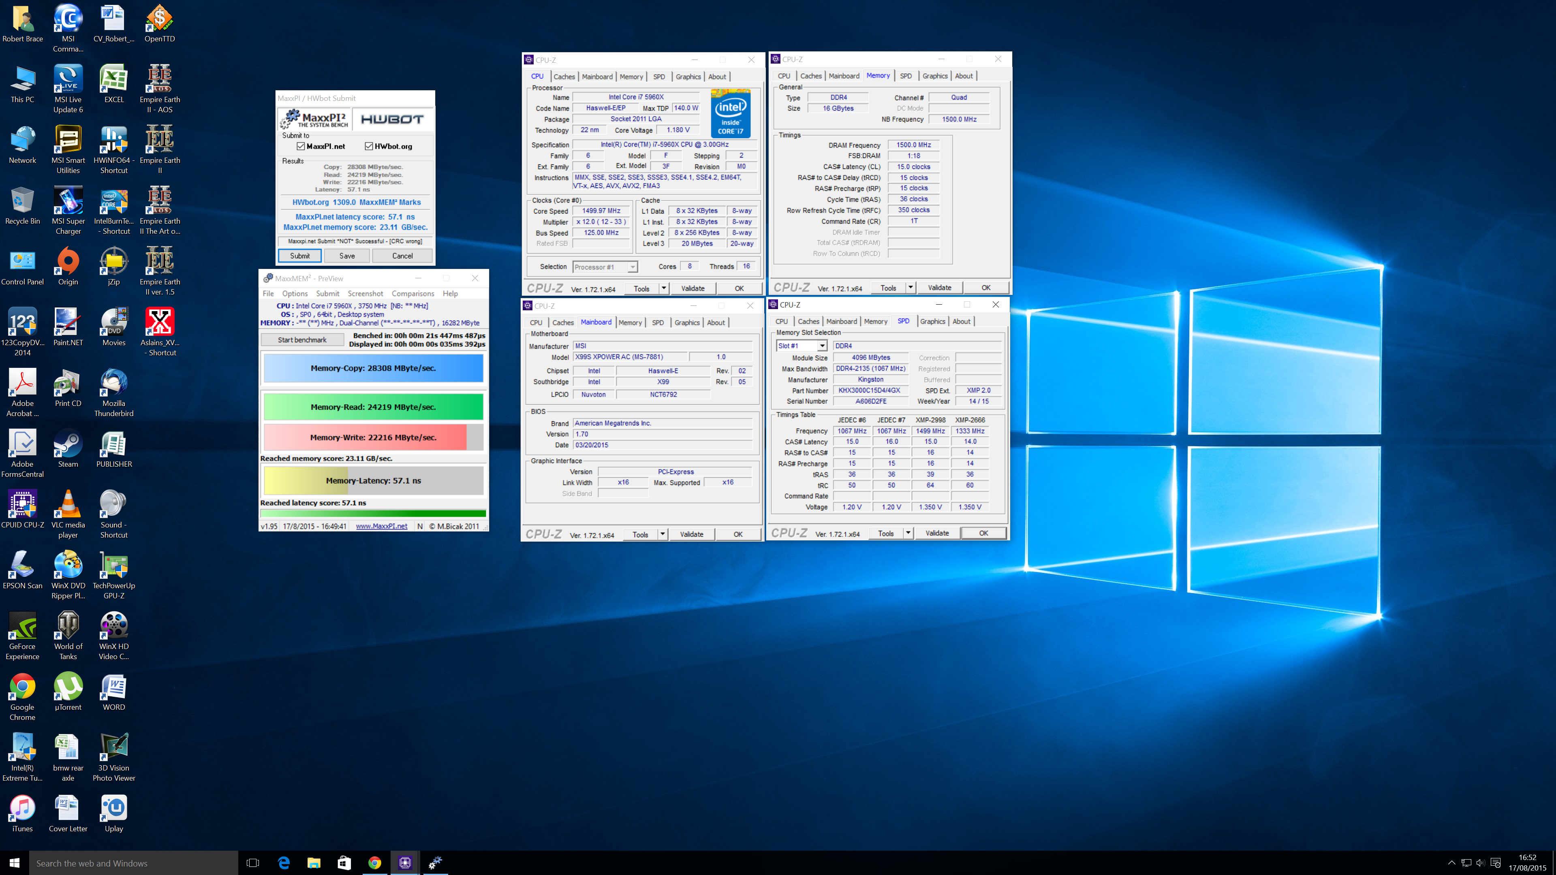Launch Origin from the desktop

point(68,266)
